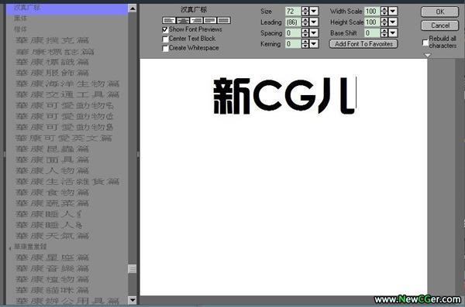Click the font list scroll-down arrow

coord(133,300)
